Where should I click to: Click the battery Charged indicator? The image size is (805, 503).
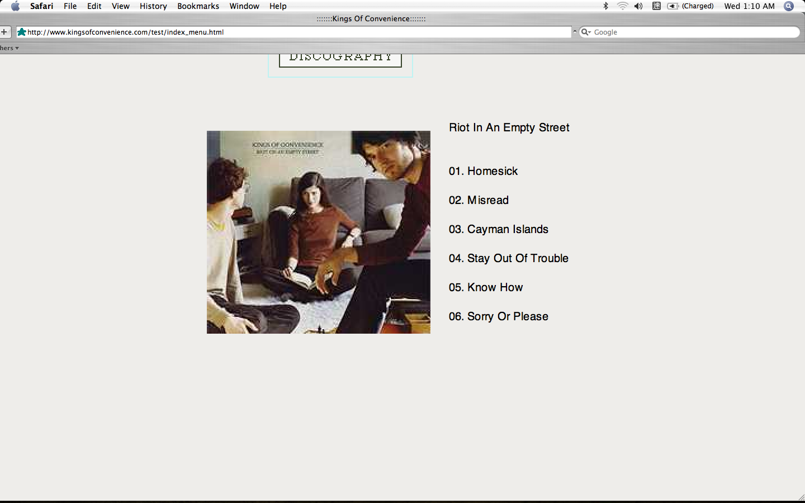point(691,6)
